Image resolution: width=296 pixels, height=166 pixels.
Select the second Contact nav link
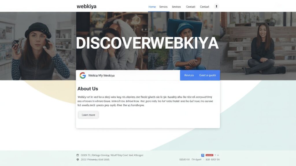click(204, 7)
